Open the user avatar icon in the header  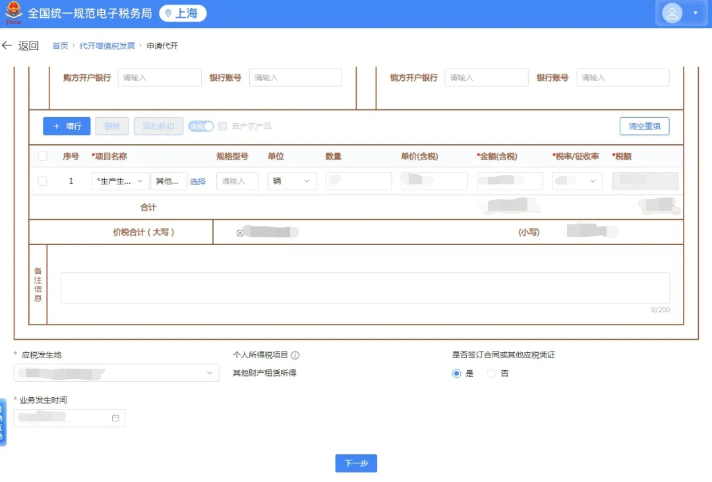(x=672, y=13)
